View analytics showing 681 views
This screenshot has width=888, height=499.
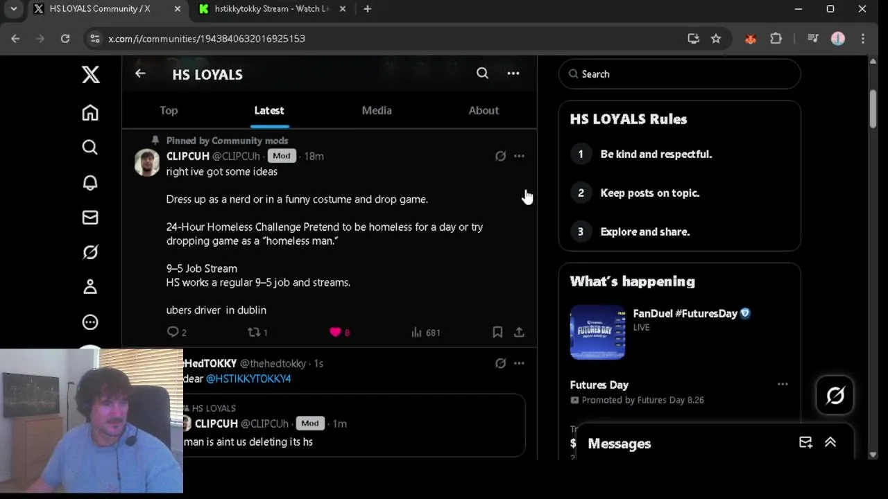coord(426,332)
